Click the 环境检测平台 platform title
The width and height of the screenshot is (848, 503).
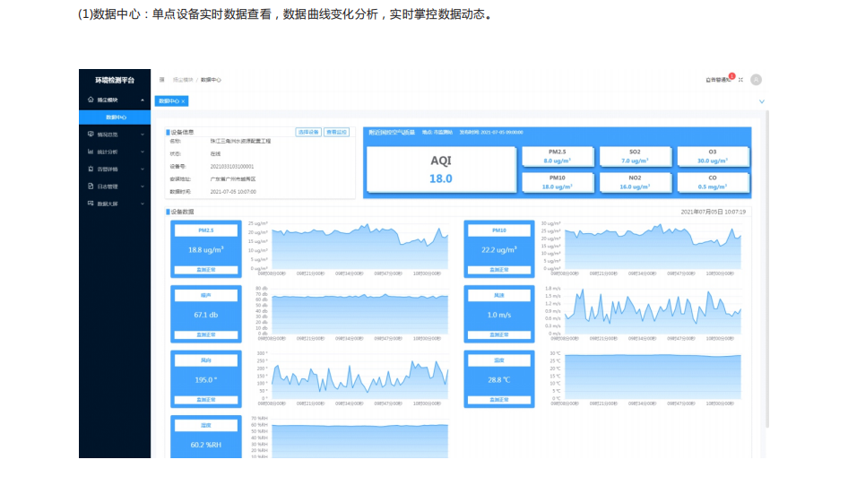115,80
